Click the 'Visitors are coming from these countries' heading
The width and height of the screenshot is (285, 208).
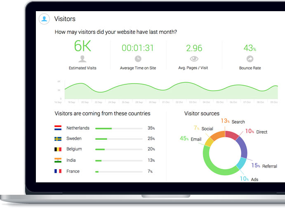click(103, 114)
